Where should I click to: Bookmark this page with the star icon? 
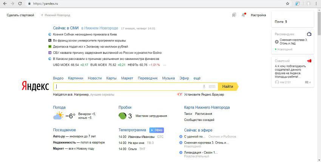(287, 3)
